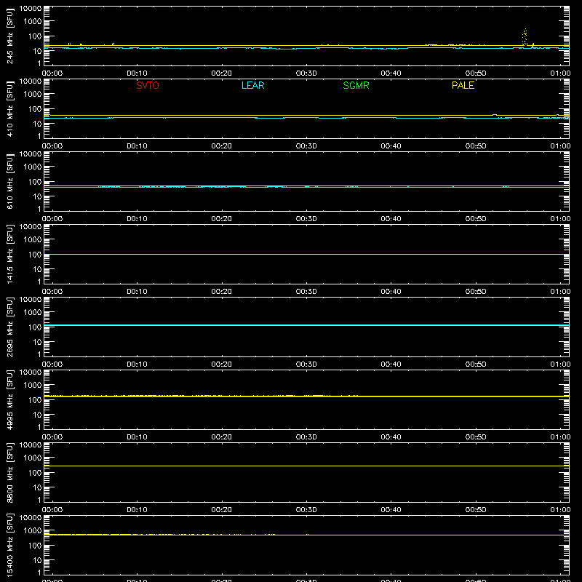
Task: Click the yellow PALE station label
Action: pyautogui.click(x=463, y=85)
